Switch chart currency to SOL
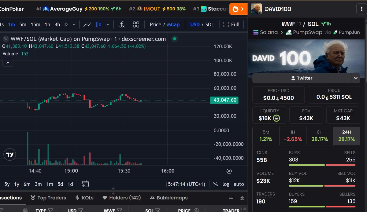Image resolution: width=367 pixels, height=212 pixels. [209, 24]
